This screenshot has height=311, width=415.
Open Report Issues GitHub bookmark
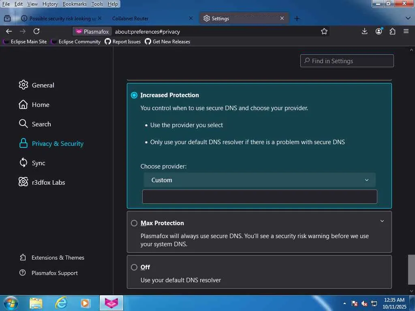[x=123, y=42]
